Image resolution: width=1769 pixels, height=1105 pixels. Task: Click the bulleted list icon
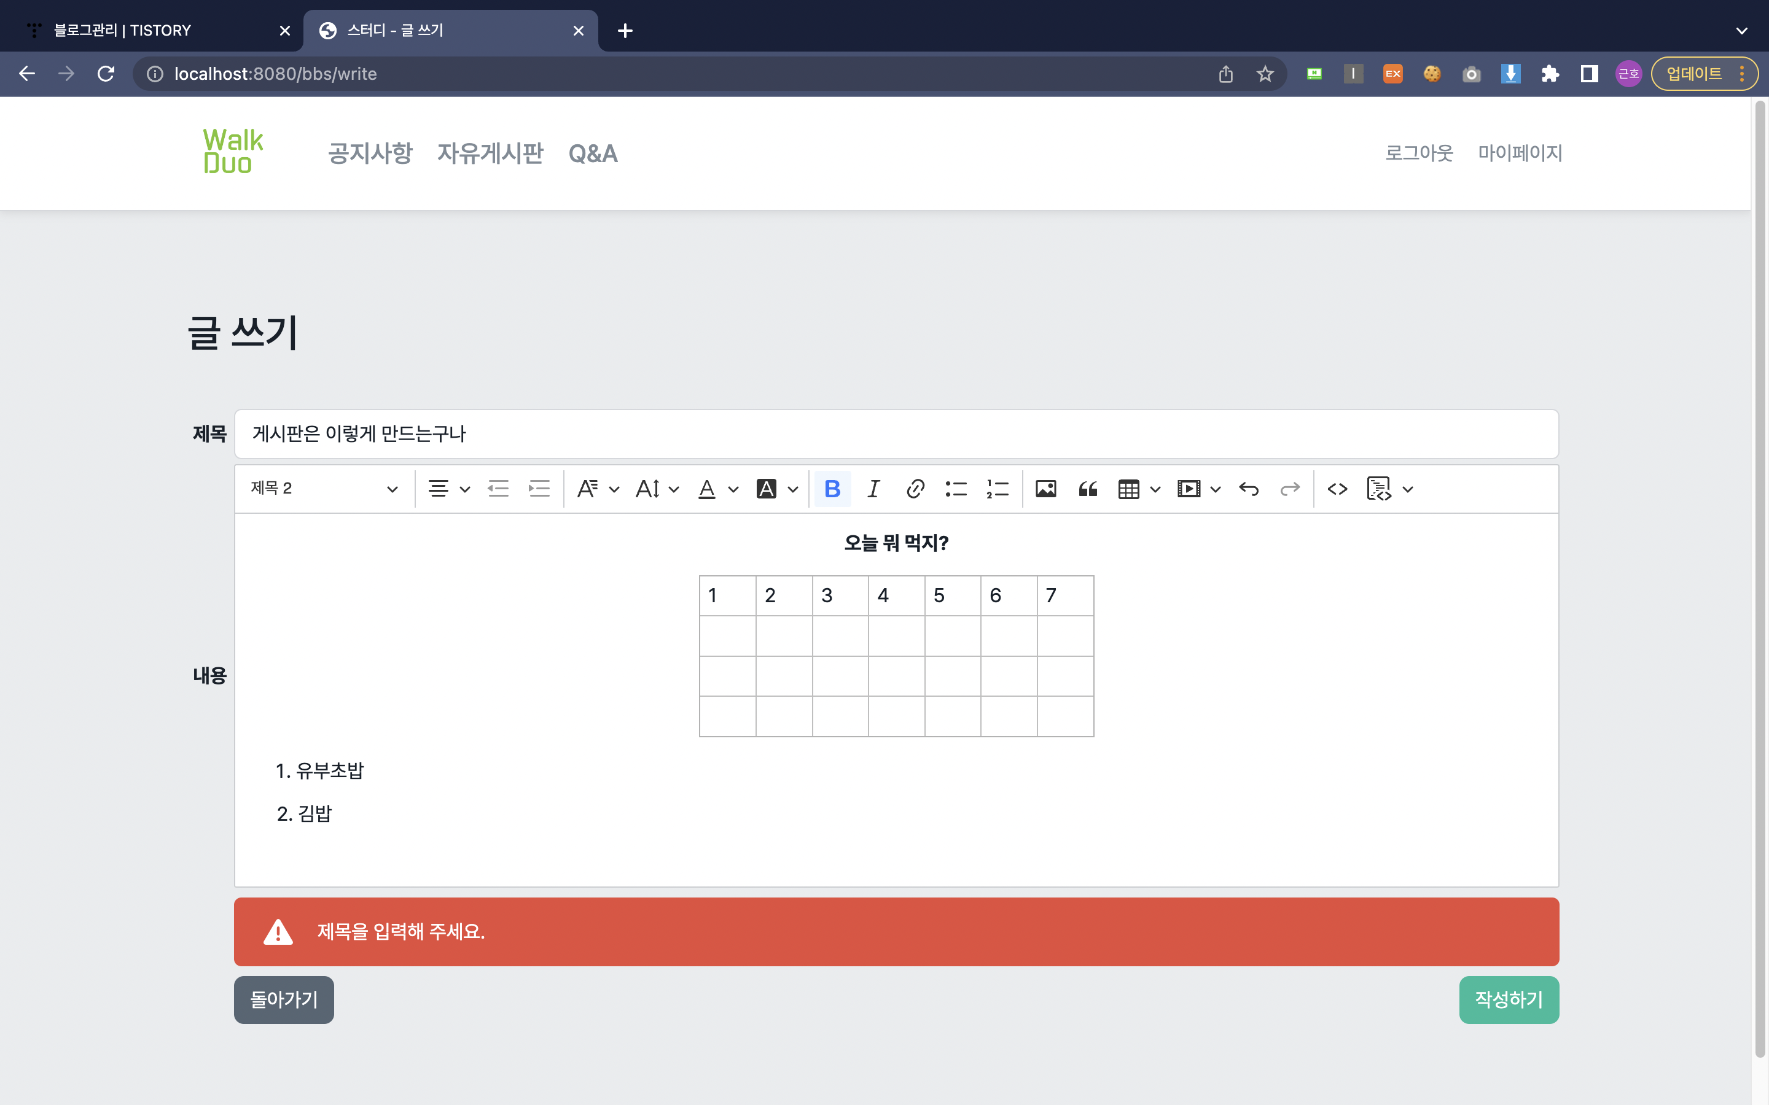(955, 489)
